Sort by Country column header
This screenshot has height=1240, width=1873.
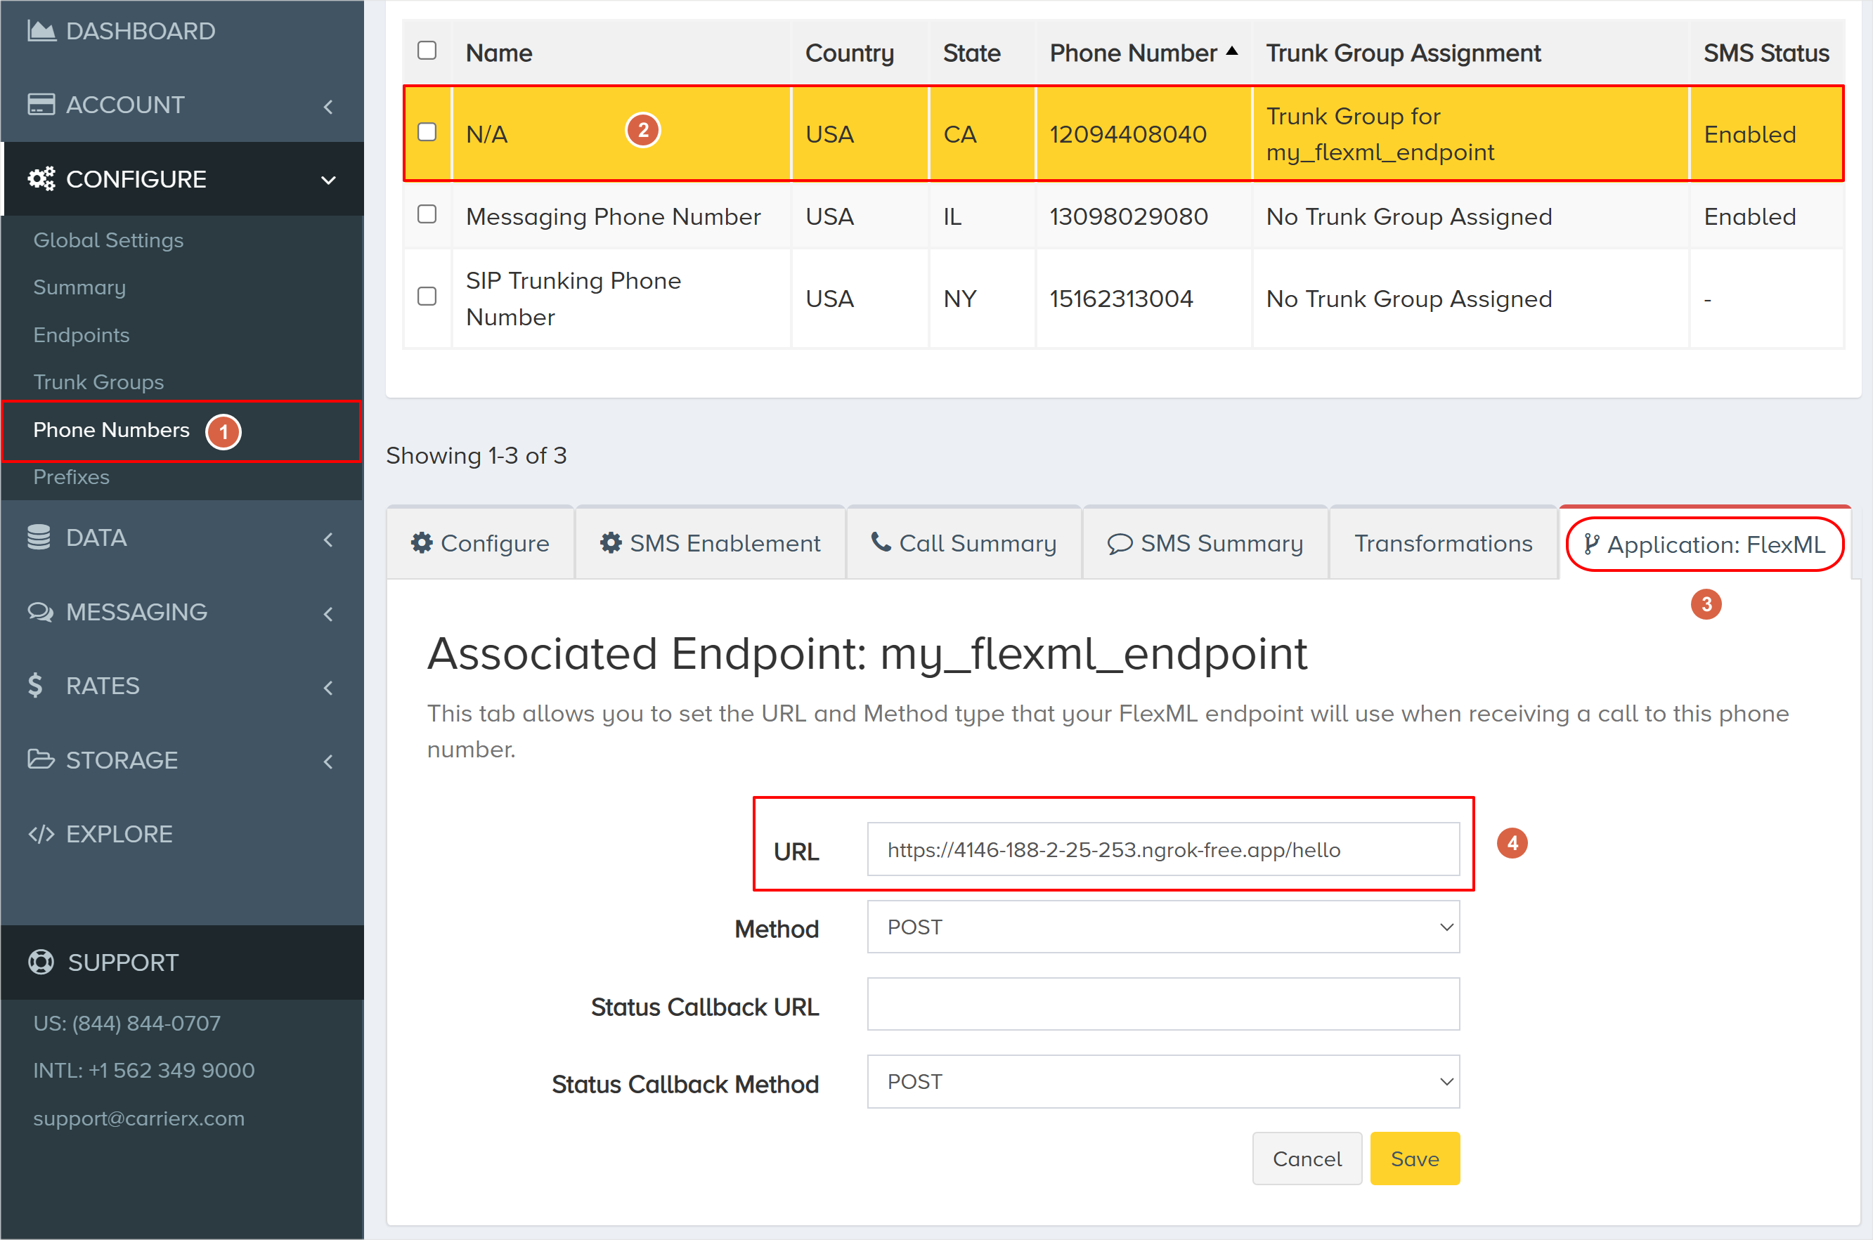pyautogui.click(x=850, y=53)
